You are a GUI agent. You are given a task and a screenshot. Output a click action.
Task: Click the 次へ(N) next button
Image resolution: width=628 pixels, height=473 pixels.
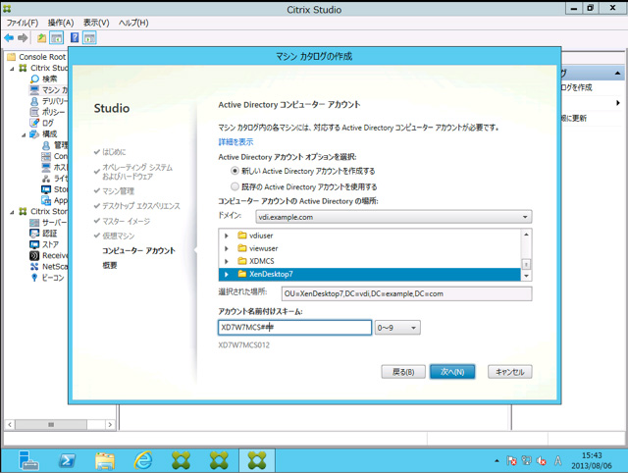452,372
